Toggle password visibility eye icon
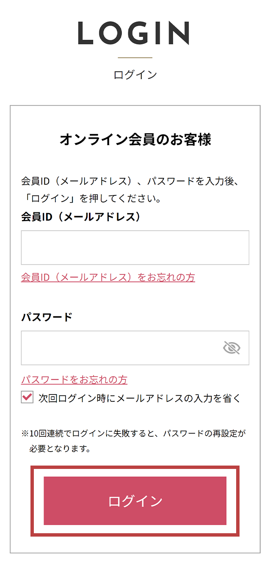Viewport: 270px width, 570px height. (x=231, y=348)
